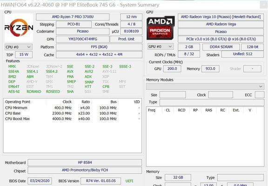Open the CPU #0 selector dropdown
This screenshot has width=268, height=186.
18,47
